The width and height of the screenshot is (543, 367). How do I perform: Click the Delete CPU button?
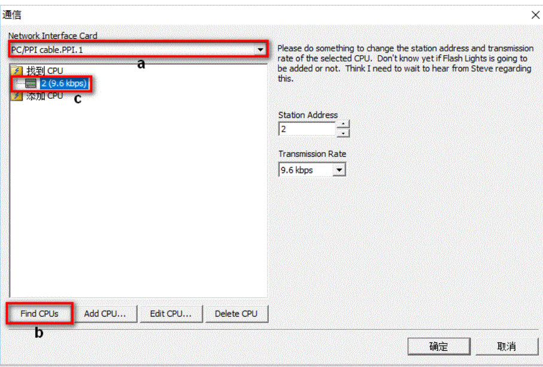pyautogui.click(x=236, y=314)
